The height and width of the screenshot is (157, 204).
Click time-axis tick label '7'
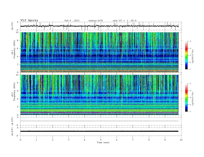tap(133, 140)
